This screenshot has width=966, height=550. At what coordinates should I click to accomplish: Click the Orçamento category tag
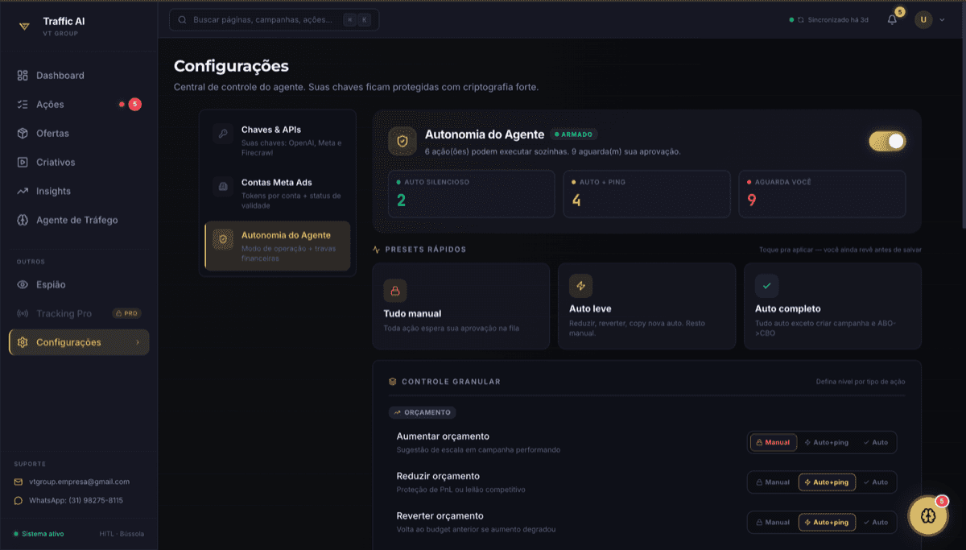422,412
